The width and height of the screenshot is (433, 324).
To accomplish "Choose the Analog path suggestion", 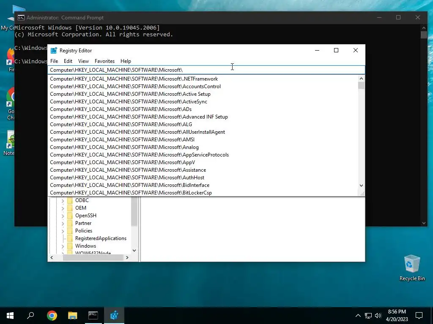I will tap(203, 147).
